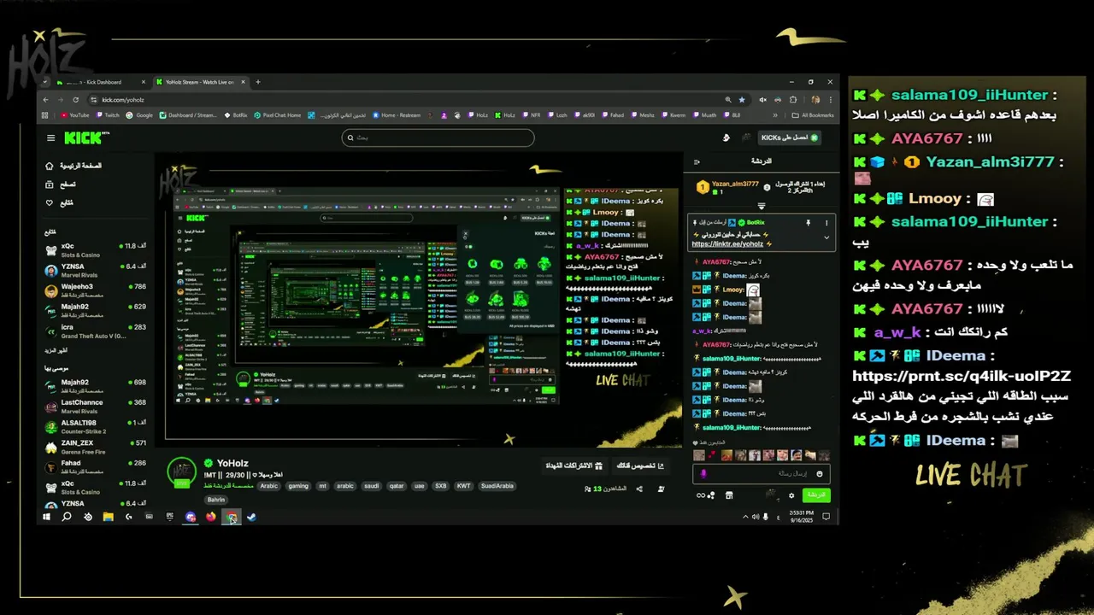Share the YoHolz stream
This screenshot has height=615, width=1094.
click(639, 489)
